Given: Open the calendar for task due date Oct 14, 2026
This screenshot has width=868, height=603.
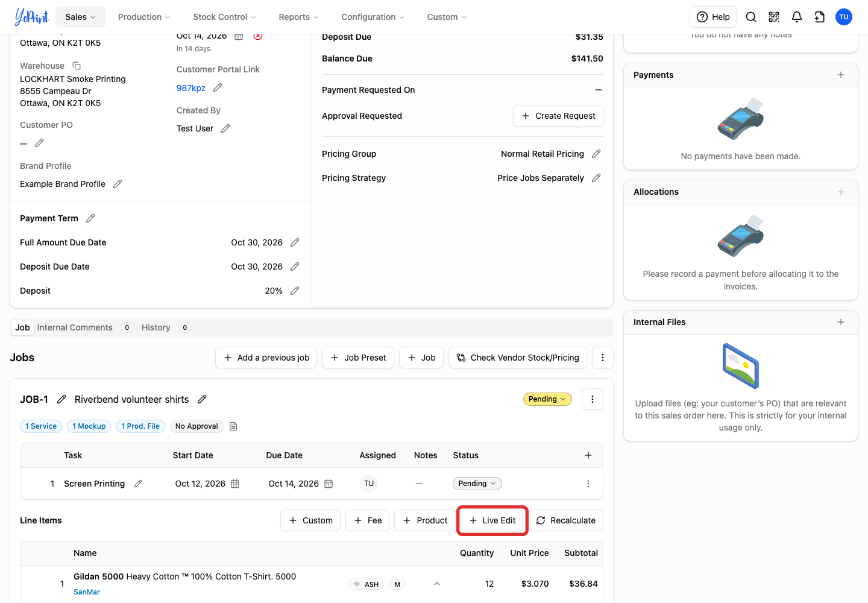Looking at the screenshot, I should (x=329, y=484).
